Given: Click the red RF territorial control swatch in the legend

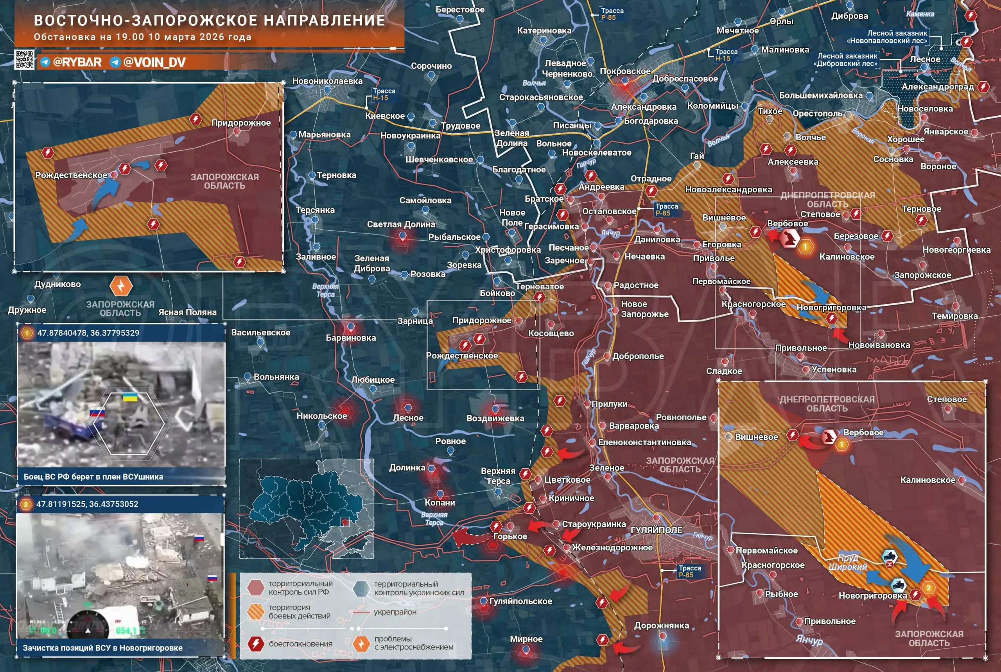Looking at the screenshot, I should [x=255, y=588].
